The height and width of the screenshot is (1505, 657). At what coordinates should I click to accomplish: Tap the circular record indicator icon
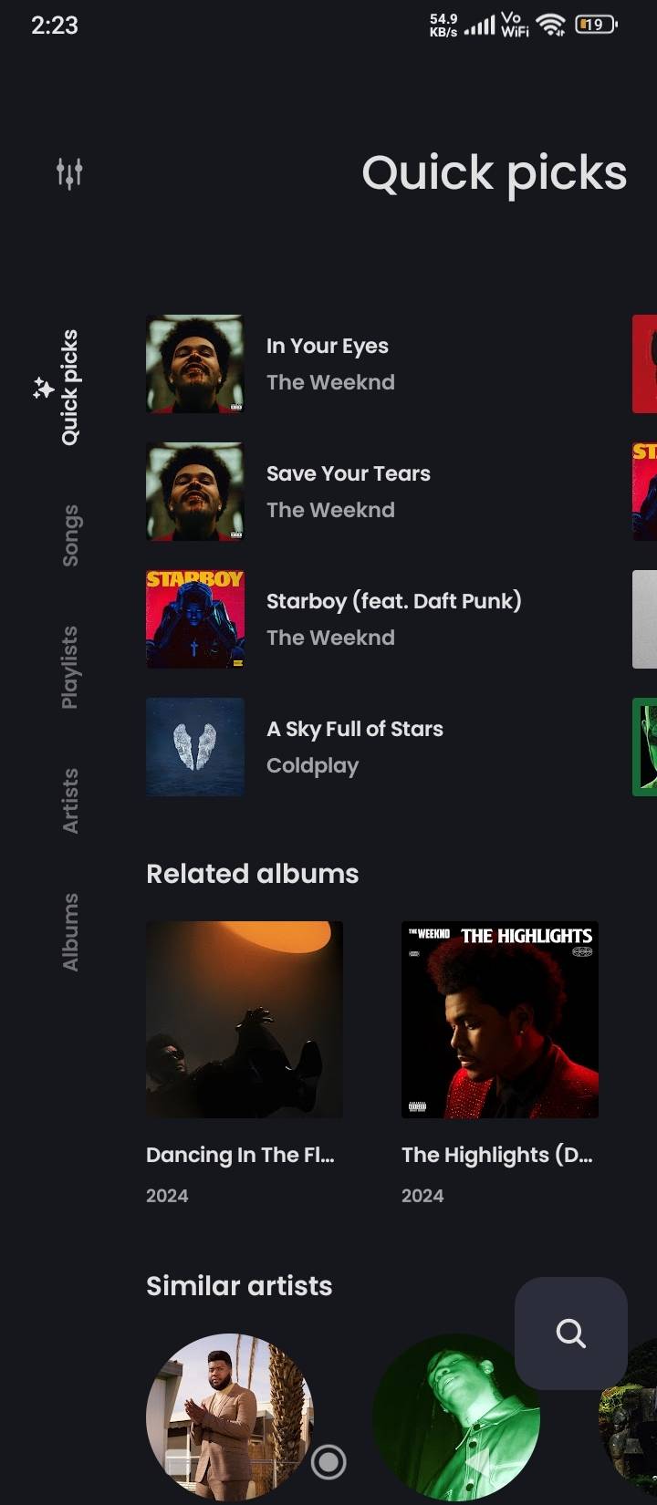pos(328,1461)
